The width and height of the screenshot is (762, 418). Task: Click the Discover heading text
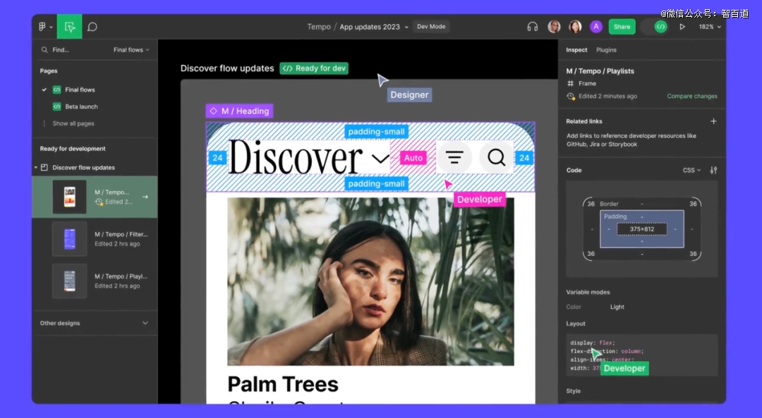pos(296,157)
